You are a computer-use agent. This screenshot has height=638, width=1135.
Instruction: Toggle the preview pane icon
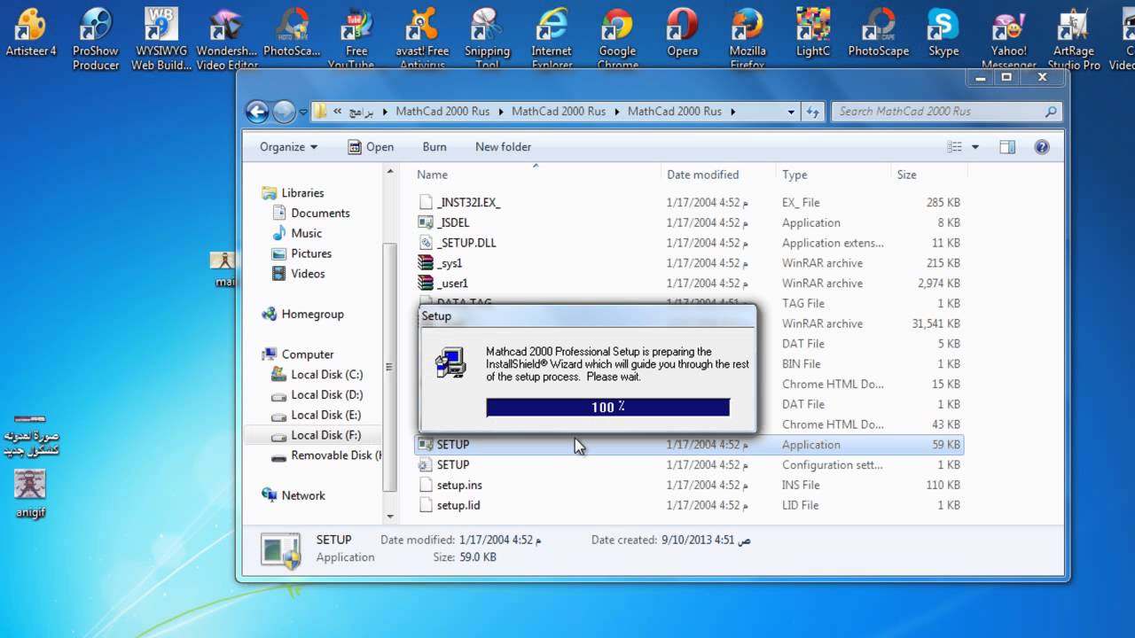pos(1007,147)
